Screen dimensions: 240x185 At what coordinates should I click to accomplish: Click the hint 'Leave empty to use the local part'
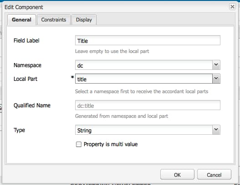pyautogui.click(x=112, y=51)
